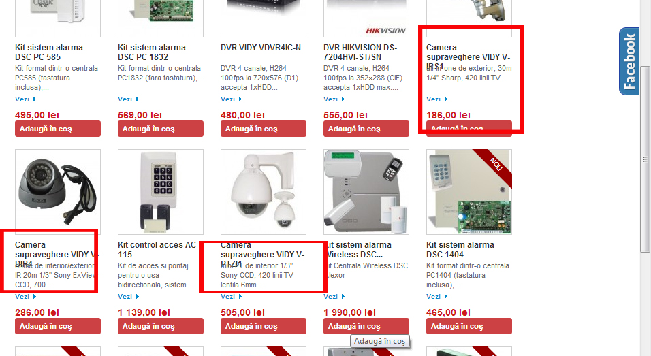Click Adaugă în coș for 480,00 lei DVR
651x356 pixels.
(x=264, y=129)
